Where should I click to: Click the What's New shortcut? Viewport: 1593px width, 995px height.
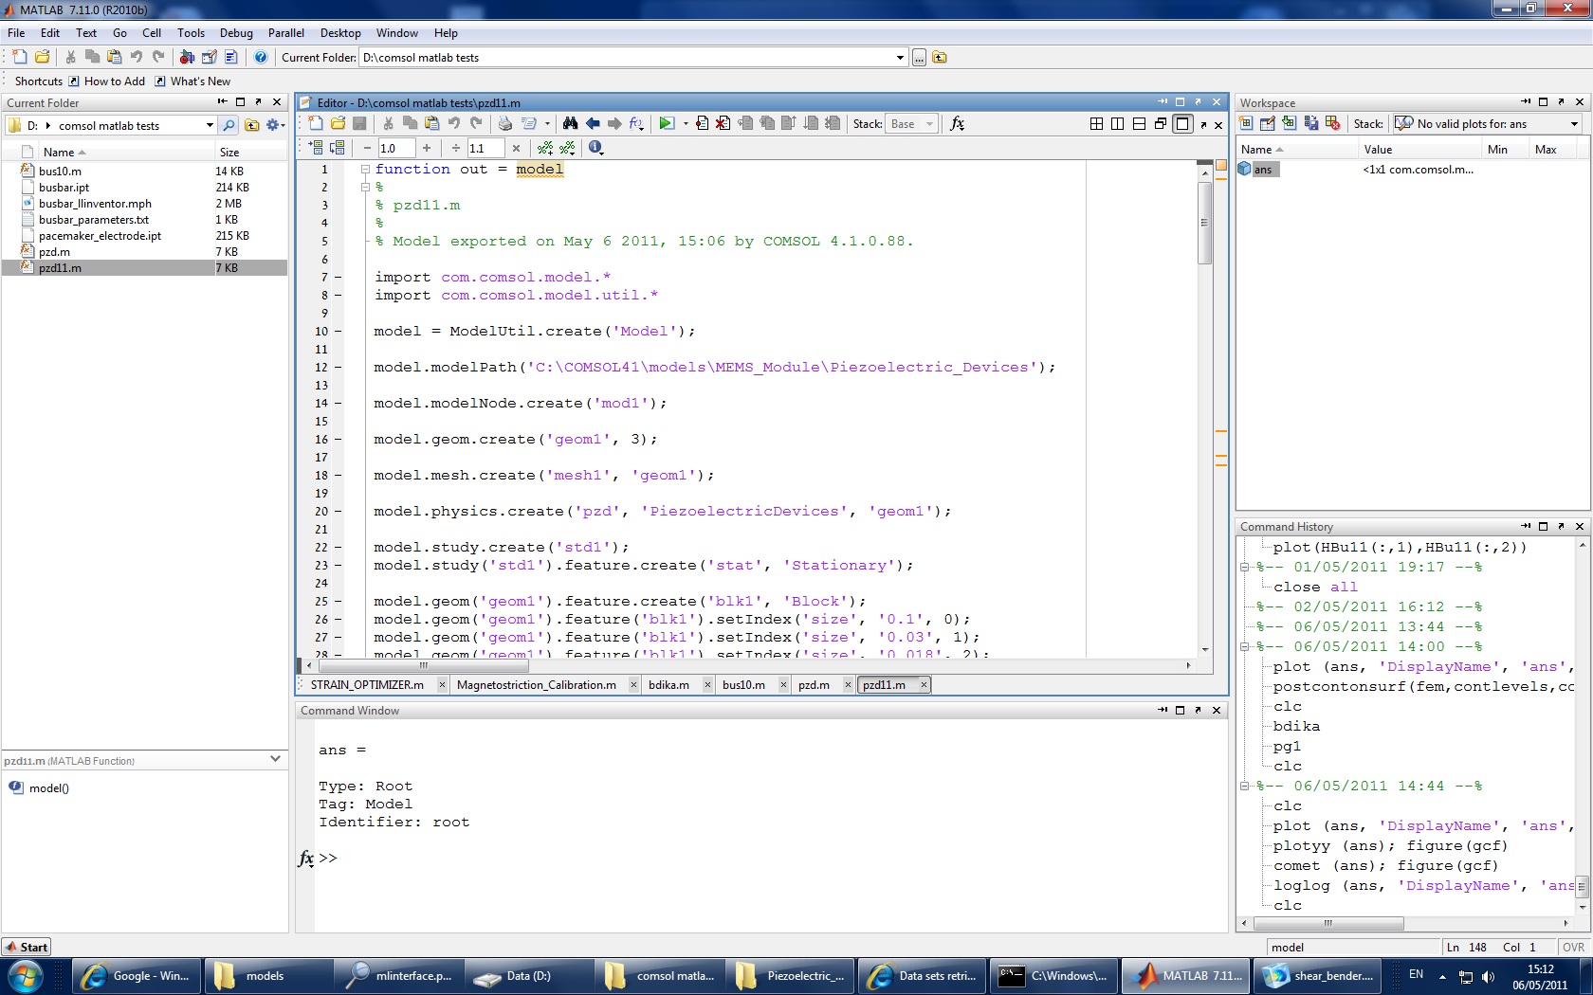tap(200, 81)
